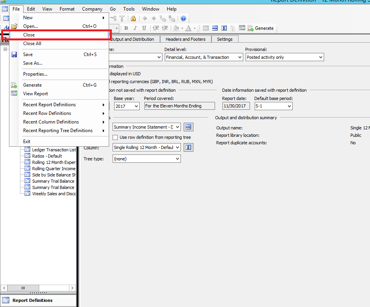This screenshot has height=307, width=370.
Task: Click the report preview icon near Generate
Action: [242, 28]
